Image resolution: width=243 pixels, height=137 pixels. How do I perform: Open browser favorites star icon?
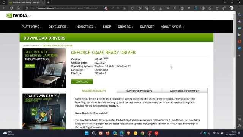click(140, 8)
